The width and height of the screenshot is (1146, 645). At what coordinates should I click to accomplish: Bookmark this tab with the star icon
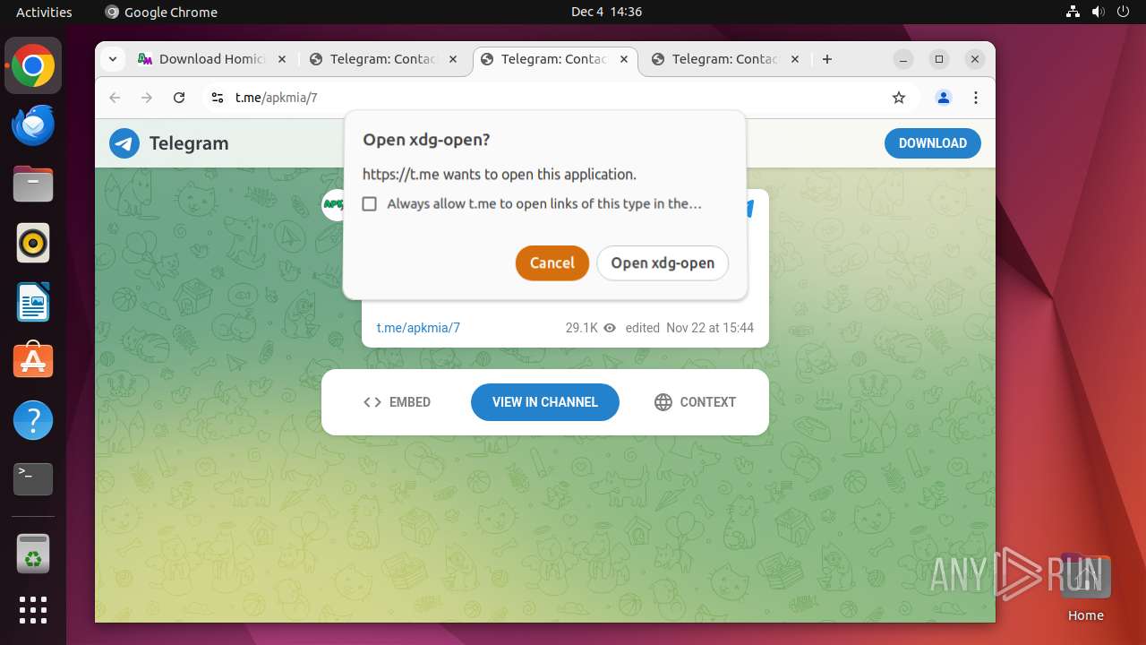[899, 98]
